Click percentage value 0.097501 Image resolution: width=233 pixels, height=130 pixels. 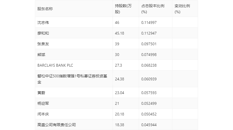coord(149,44)
